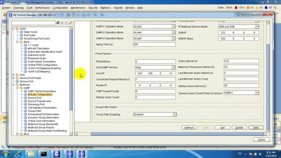Click the Delete button
Image resolution: width=281 pixels, height=158 pixels.
tap(239, 128)
